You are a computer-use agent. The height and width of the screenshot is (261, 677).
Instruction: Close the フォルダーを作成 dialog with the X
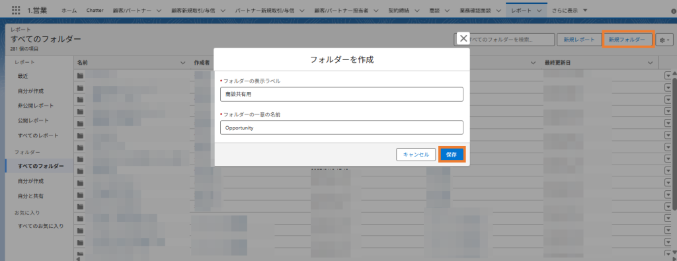click(463, 39)
